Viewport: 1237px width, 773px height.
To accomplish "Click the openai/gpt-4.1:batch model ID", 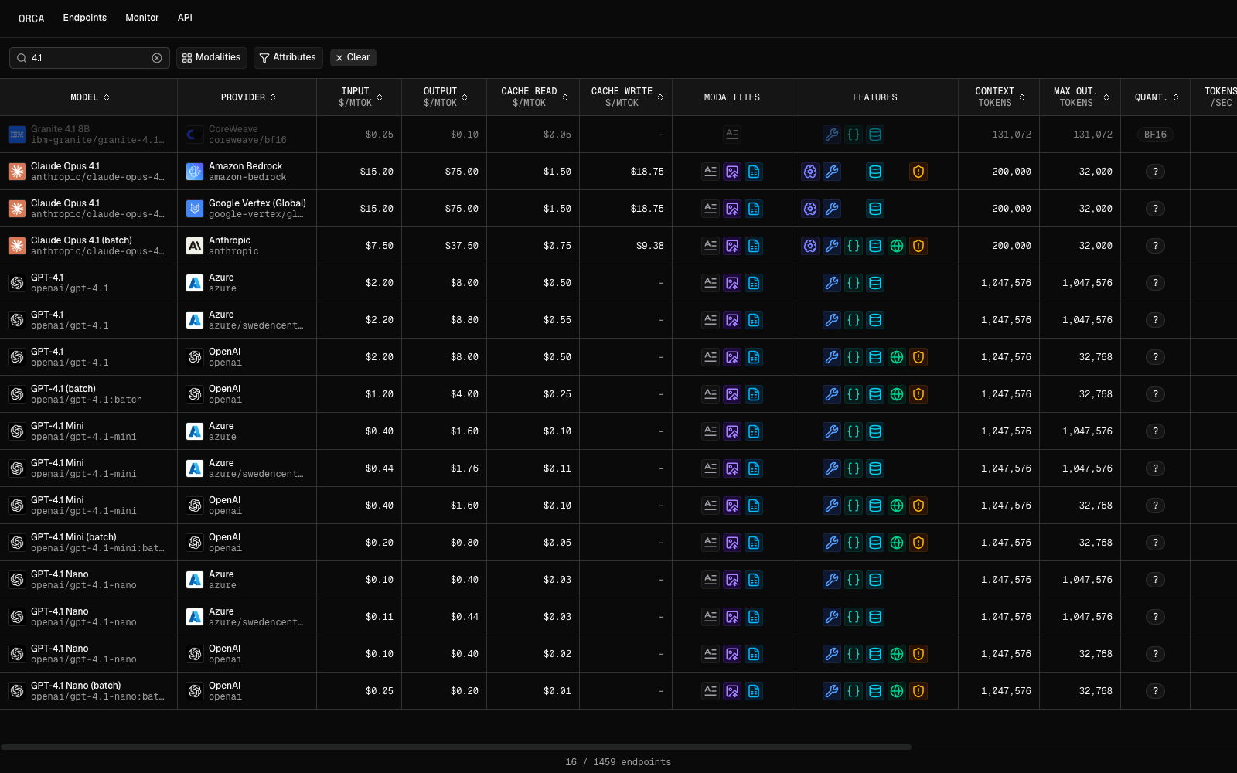I will coord(87,400).
